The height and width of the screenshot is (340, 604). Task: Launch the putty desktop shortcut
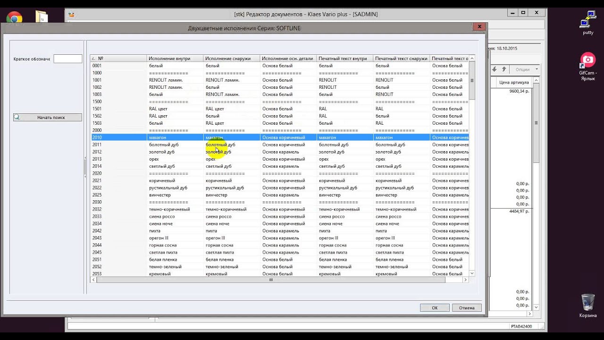pyautogui.click(x=588, y=22)
